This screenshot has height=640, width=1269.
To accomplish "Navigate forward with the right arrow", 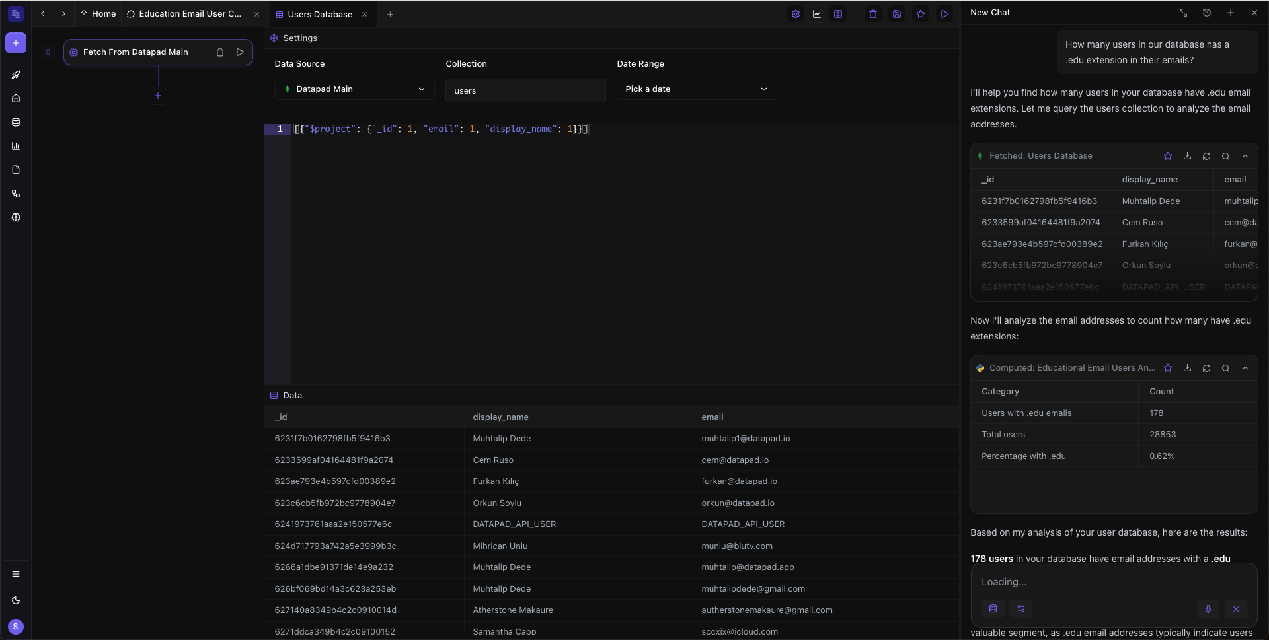I will (x=63, y=13).
